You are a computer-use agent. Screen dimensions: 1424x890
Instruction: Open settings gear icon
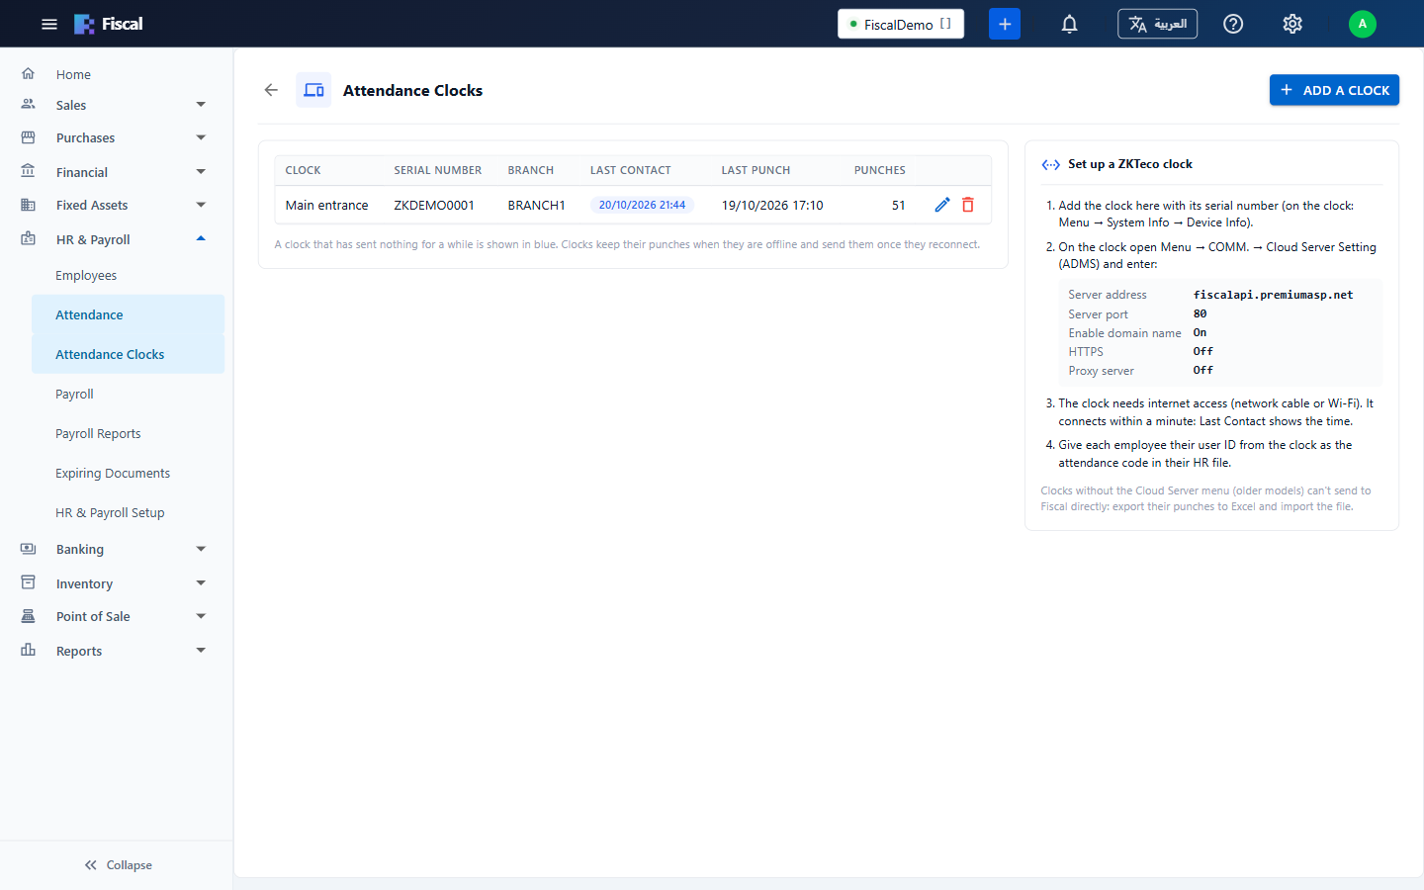pyautogui.click(x=1292, y=24)
